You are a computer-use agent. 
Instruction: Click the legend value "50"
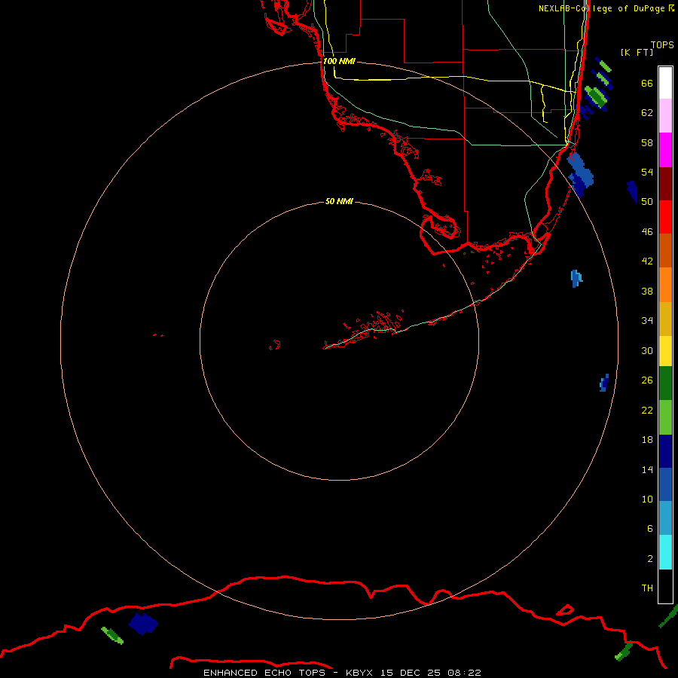pos(647,202)
